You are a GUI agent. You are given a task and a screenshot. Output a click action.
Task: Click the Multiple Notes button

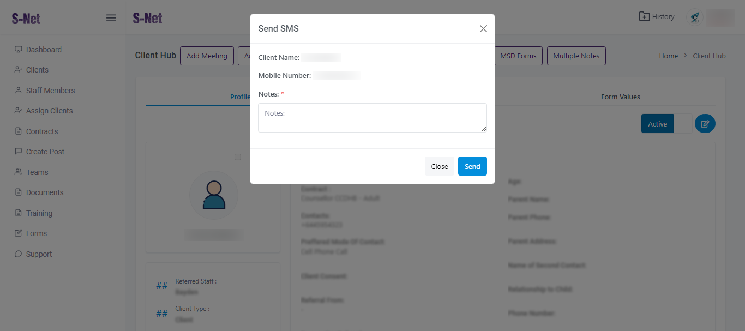click(x=576, y=56)
